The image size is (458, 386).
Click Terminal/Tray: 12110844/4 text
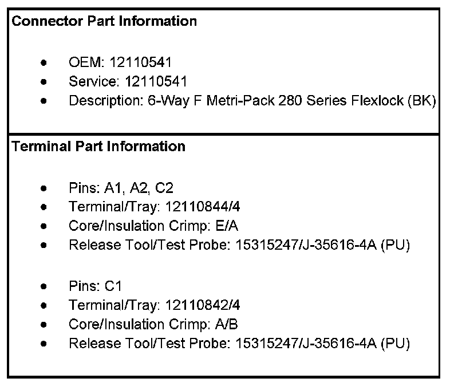coord(147,207)
